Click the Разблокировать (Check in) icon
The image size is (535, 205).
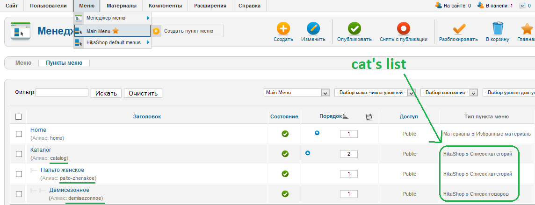point(458,29)
